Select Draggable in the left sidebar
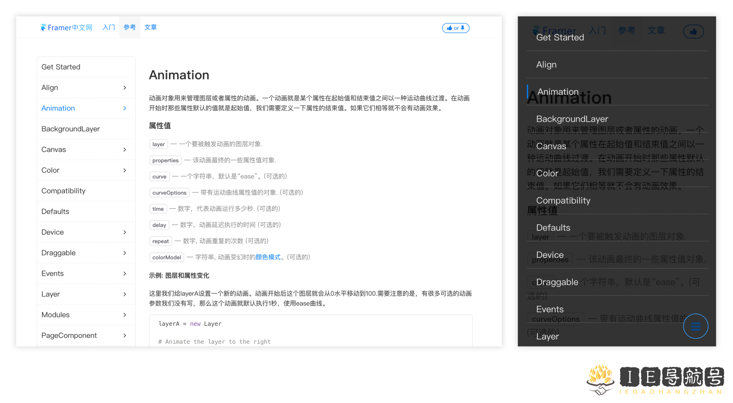This screenshot has width=733, height=403. (86, 253)
